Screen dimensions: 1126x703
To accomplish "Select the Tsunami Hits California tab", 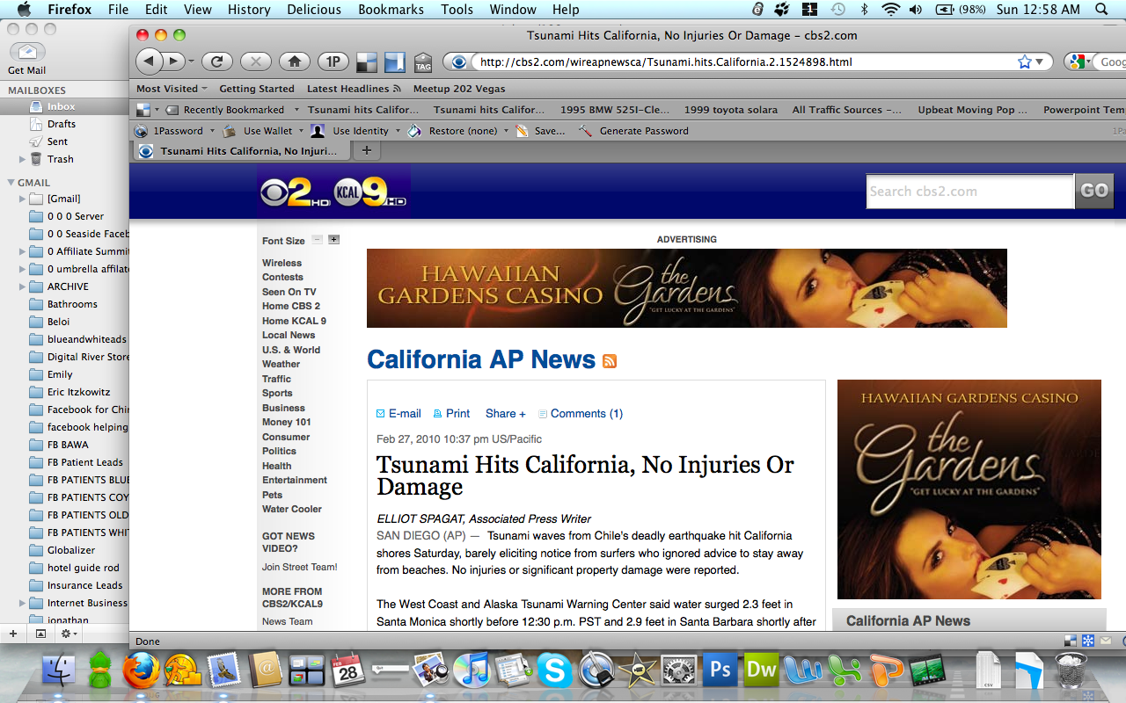I will [x=240, y=151].
